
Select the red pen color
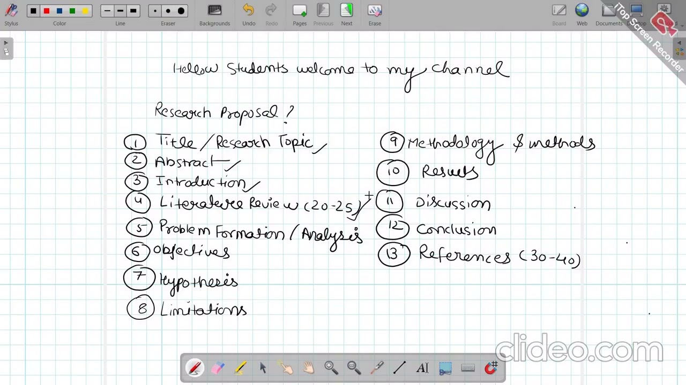coord(47,11)
